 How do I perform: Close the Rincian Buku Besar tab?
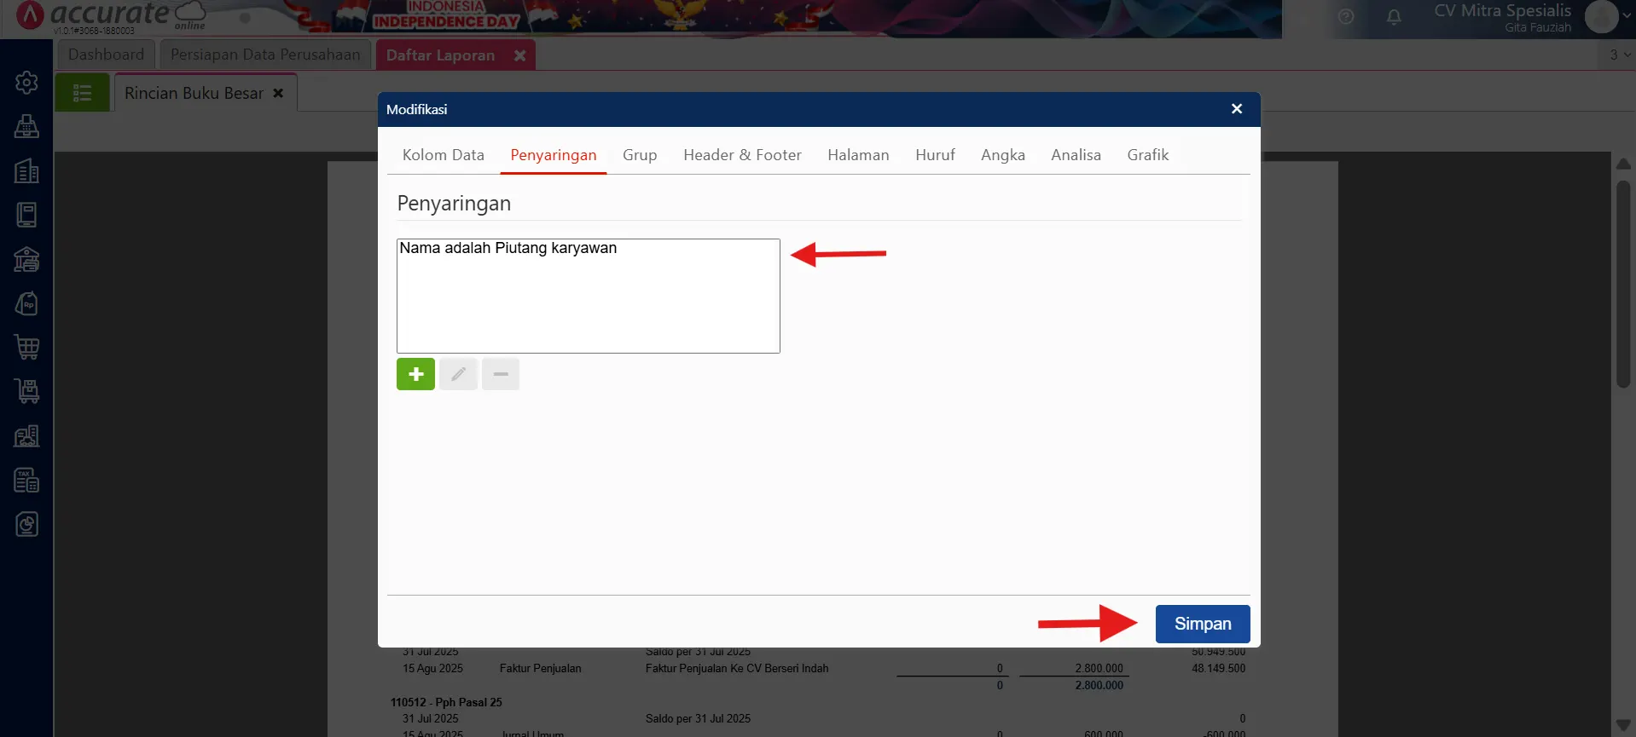tap(278, 93)
